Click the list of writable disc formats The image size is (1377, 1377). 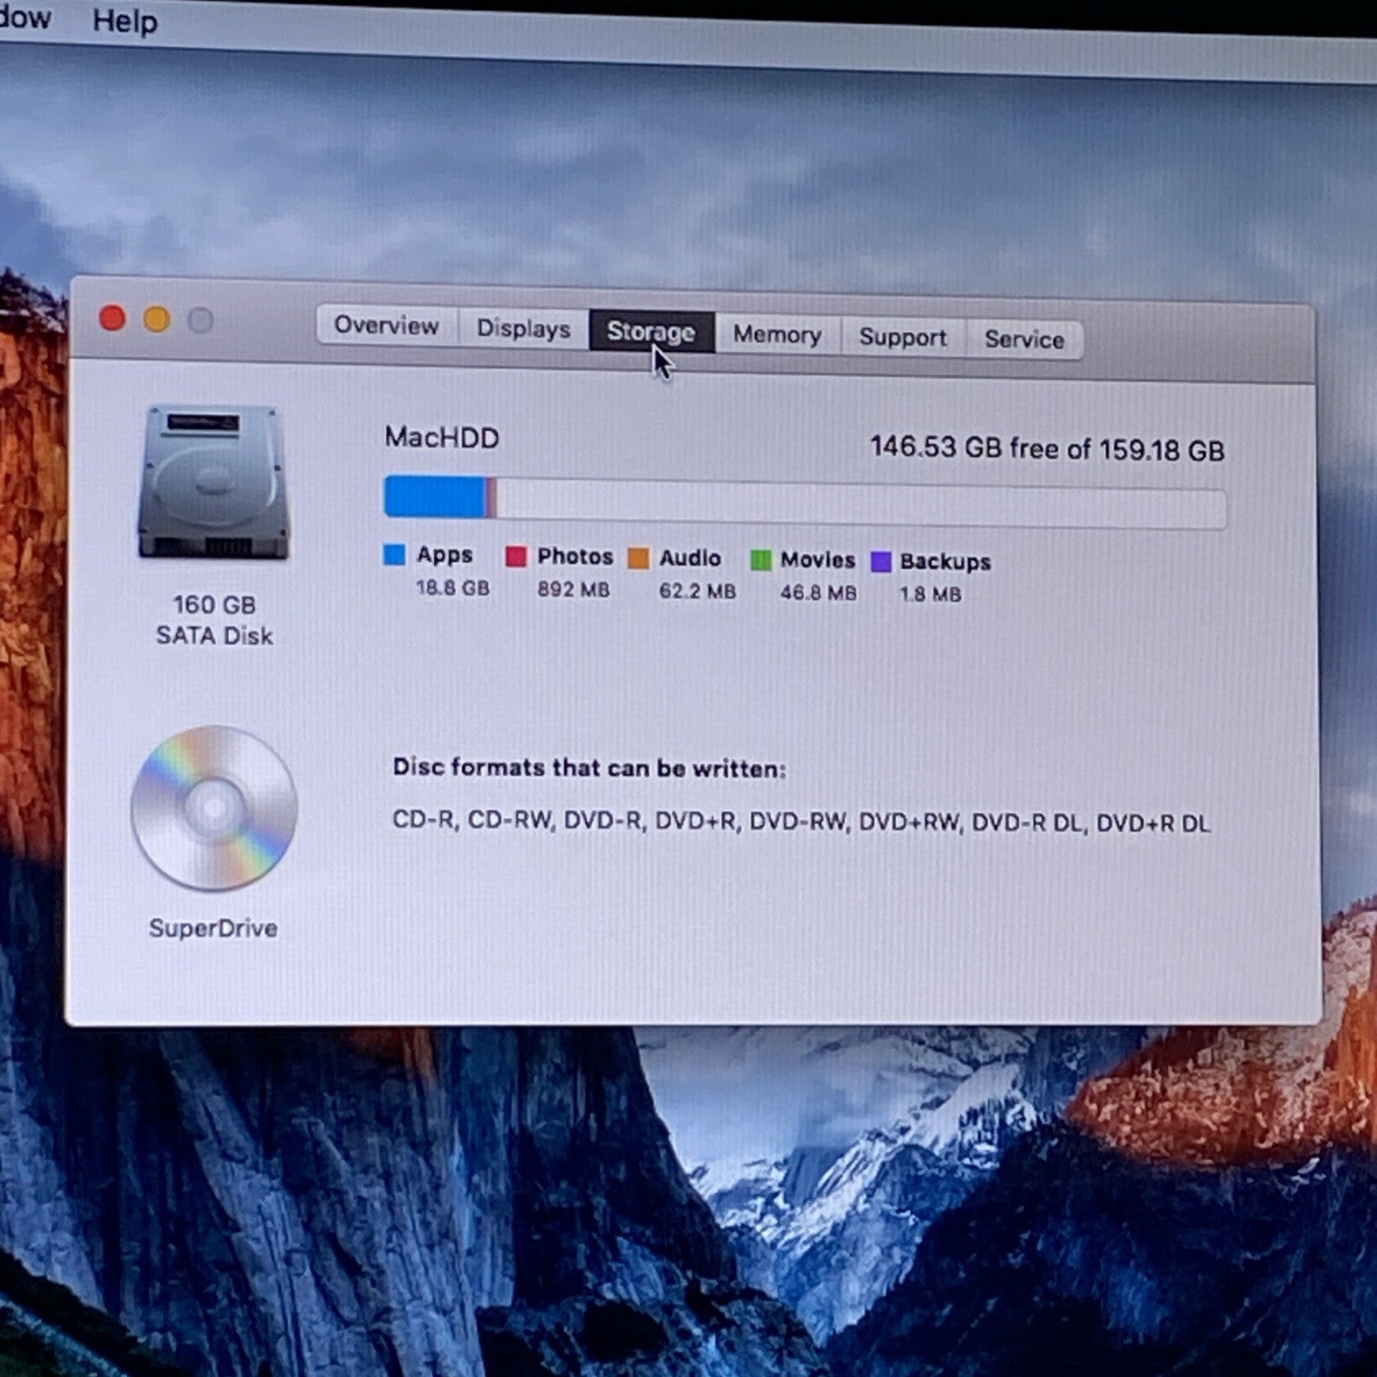coord(801,822)
